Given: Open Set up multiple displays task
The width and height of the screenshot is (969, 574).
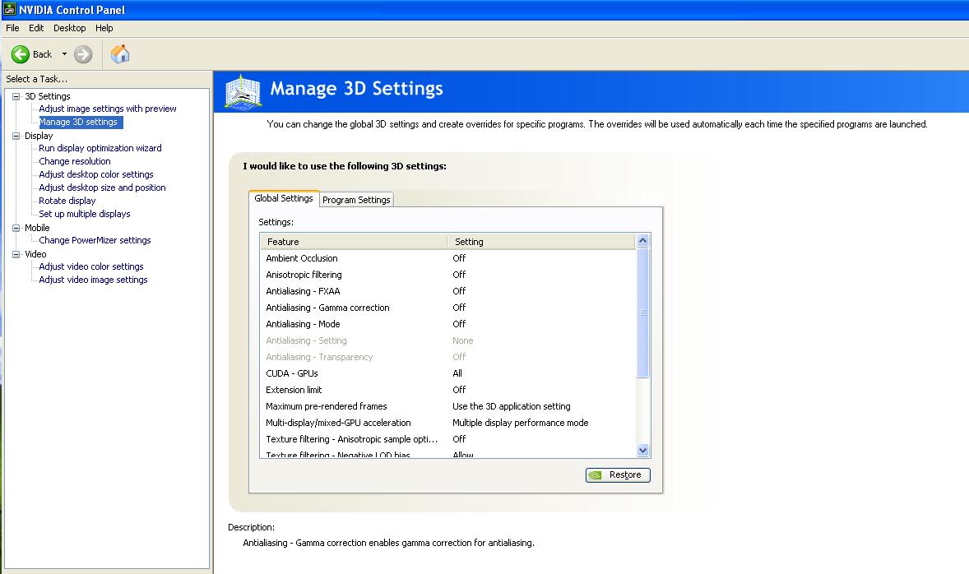Looking at the screenshot, I should pos(85,214).
